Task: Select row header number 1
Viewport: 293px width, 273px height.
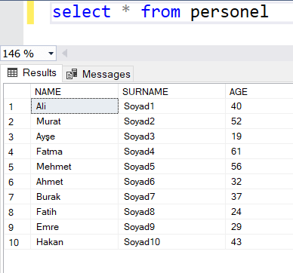Action: (17, 106)
